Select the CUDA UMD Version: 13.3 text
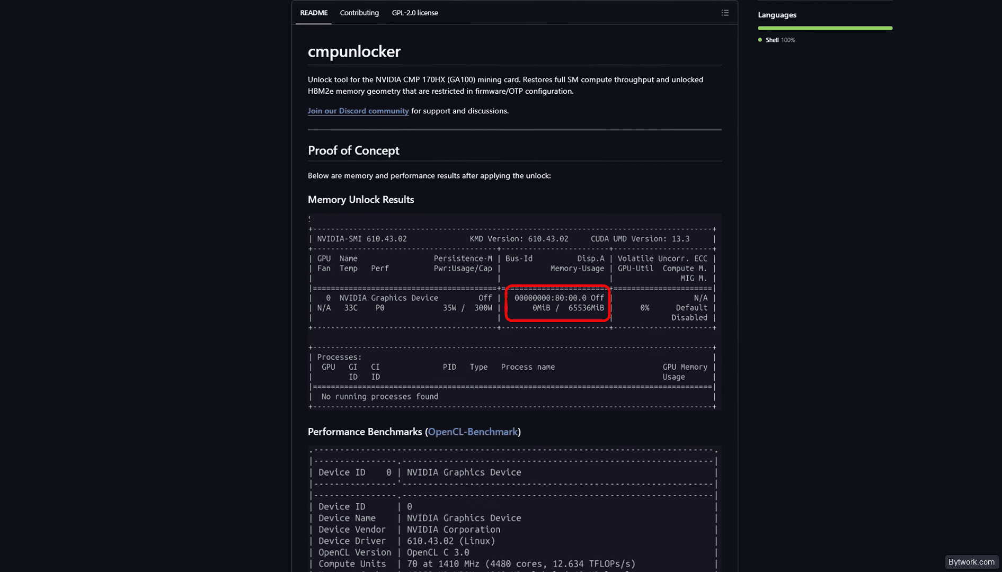Viewport: 1002px width, 572px height. click(x=640, y=239)
